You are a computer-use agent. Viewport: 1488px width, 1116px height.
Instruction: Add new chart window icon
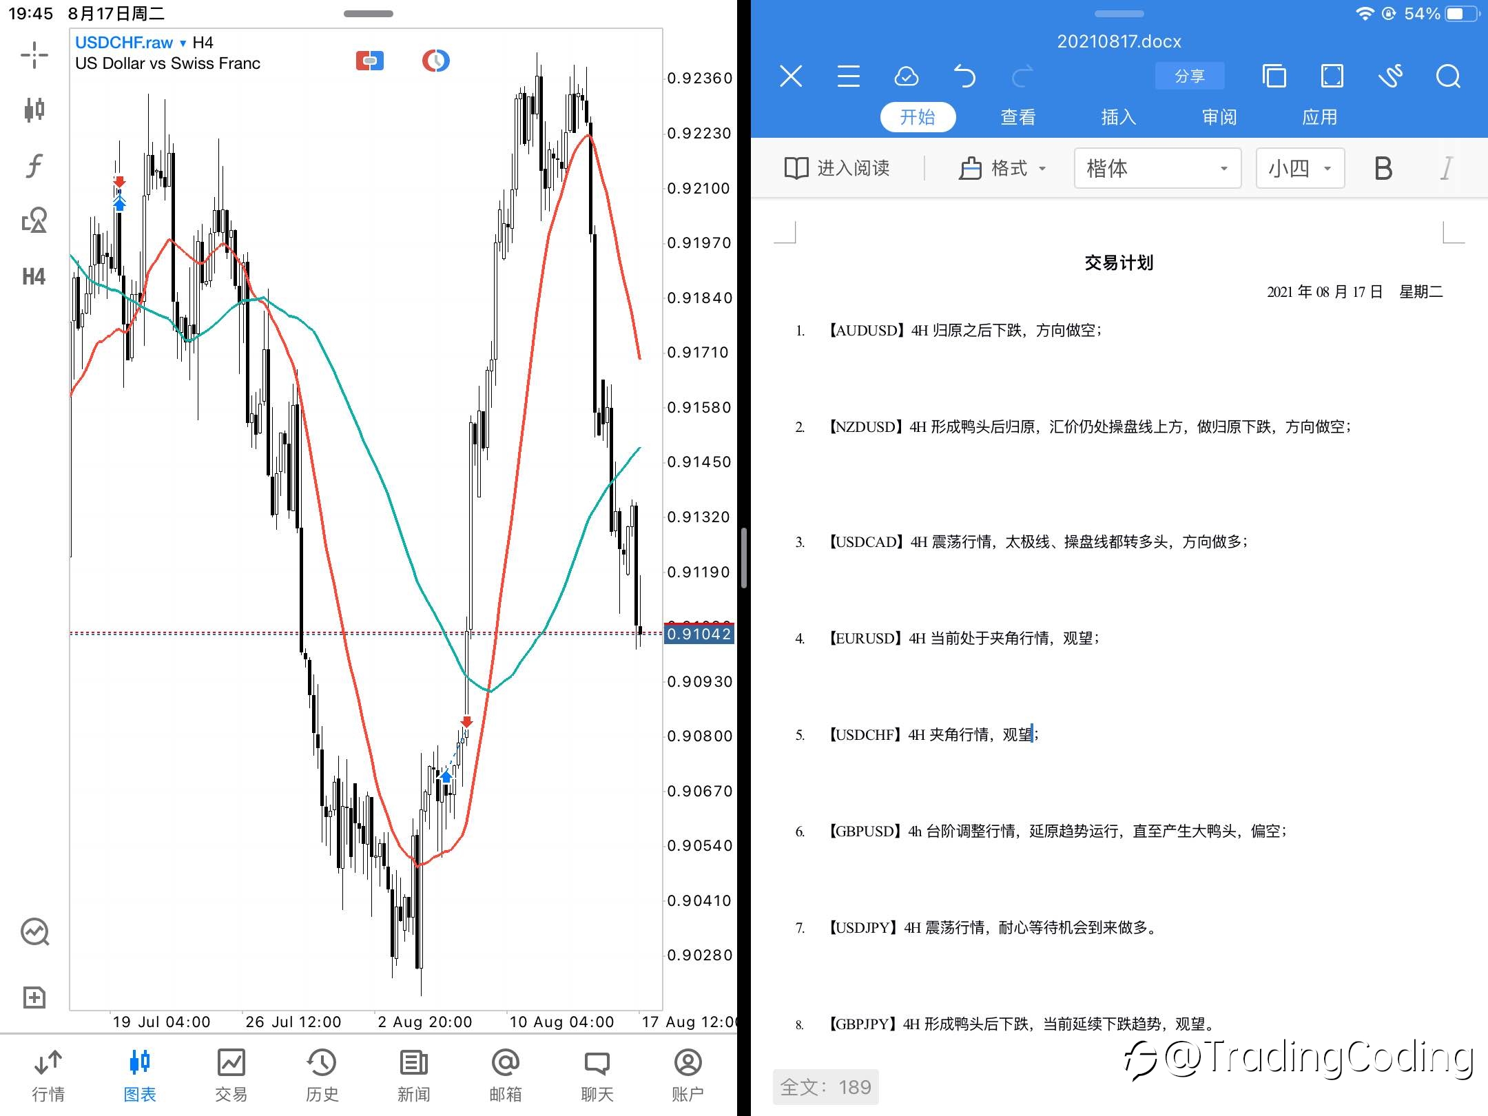pos(34,997)
